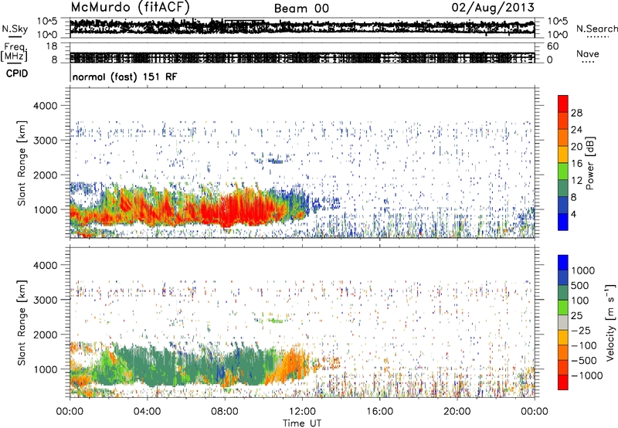
Task: Click the 02/Aug/2013 date label
Action: [493, 8]
